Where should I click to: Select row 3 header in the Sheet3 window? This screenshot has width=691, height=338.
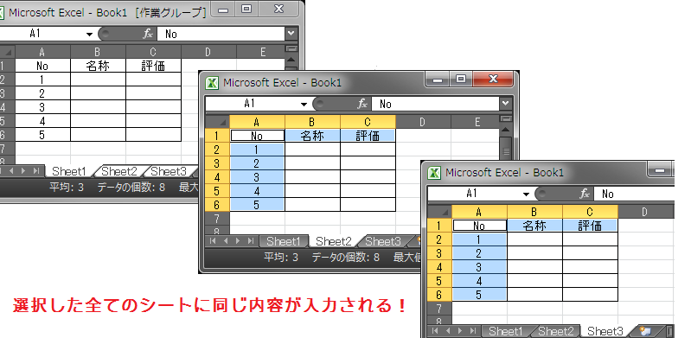pos(440,253)
